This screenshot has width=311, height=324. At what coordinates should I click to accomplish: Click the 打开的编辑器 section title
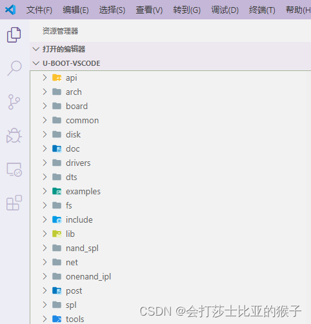[x=64, y=49]
